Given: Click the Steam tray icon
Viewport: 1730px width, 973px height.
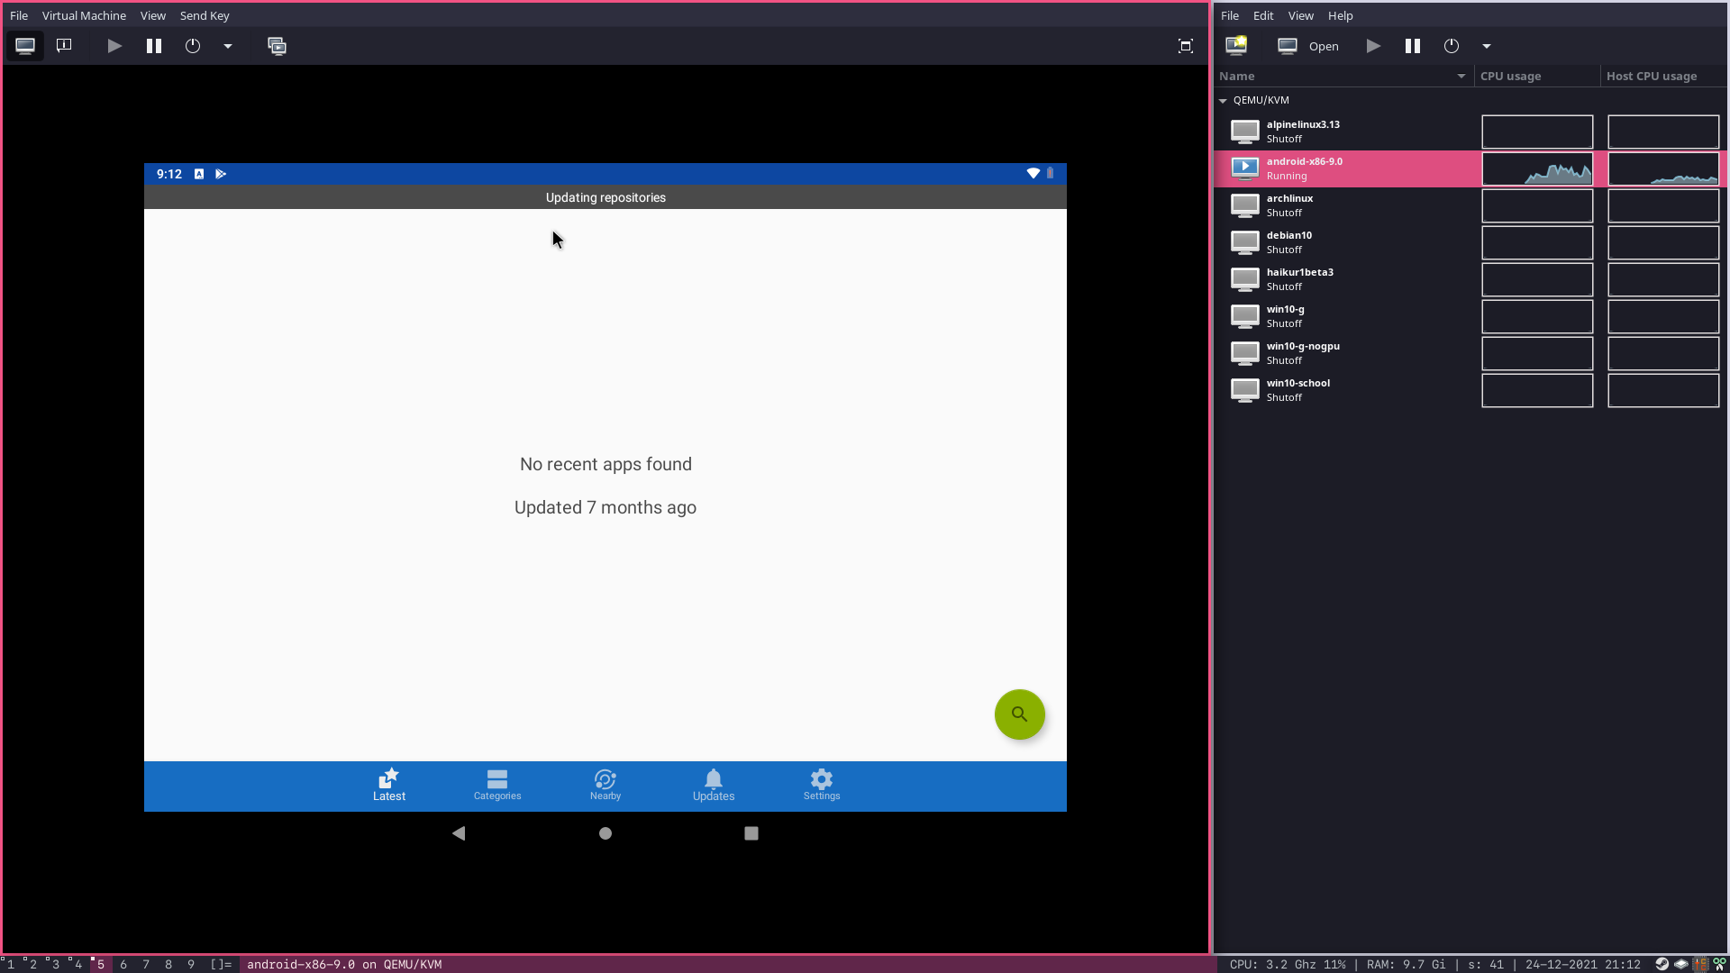Looking at the screenshot, I should (1662, 964).
